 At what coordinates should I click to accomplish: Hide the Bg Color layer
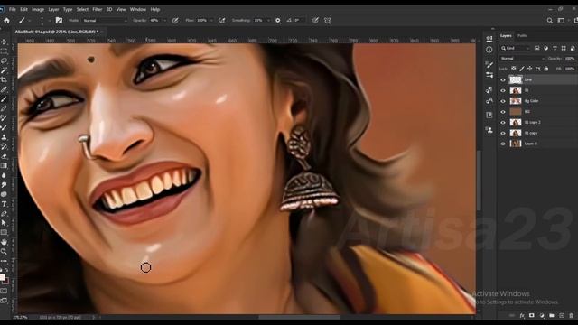point(503,101)
